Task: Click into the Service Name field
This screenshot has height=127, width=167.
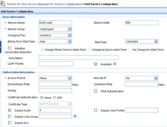Action: pos(55,23)
